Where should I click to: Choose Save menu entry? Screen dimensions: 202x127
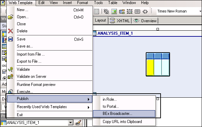pyautogui.click(x=50, y=39)
